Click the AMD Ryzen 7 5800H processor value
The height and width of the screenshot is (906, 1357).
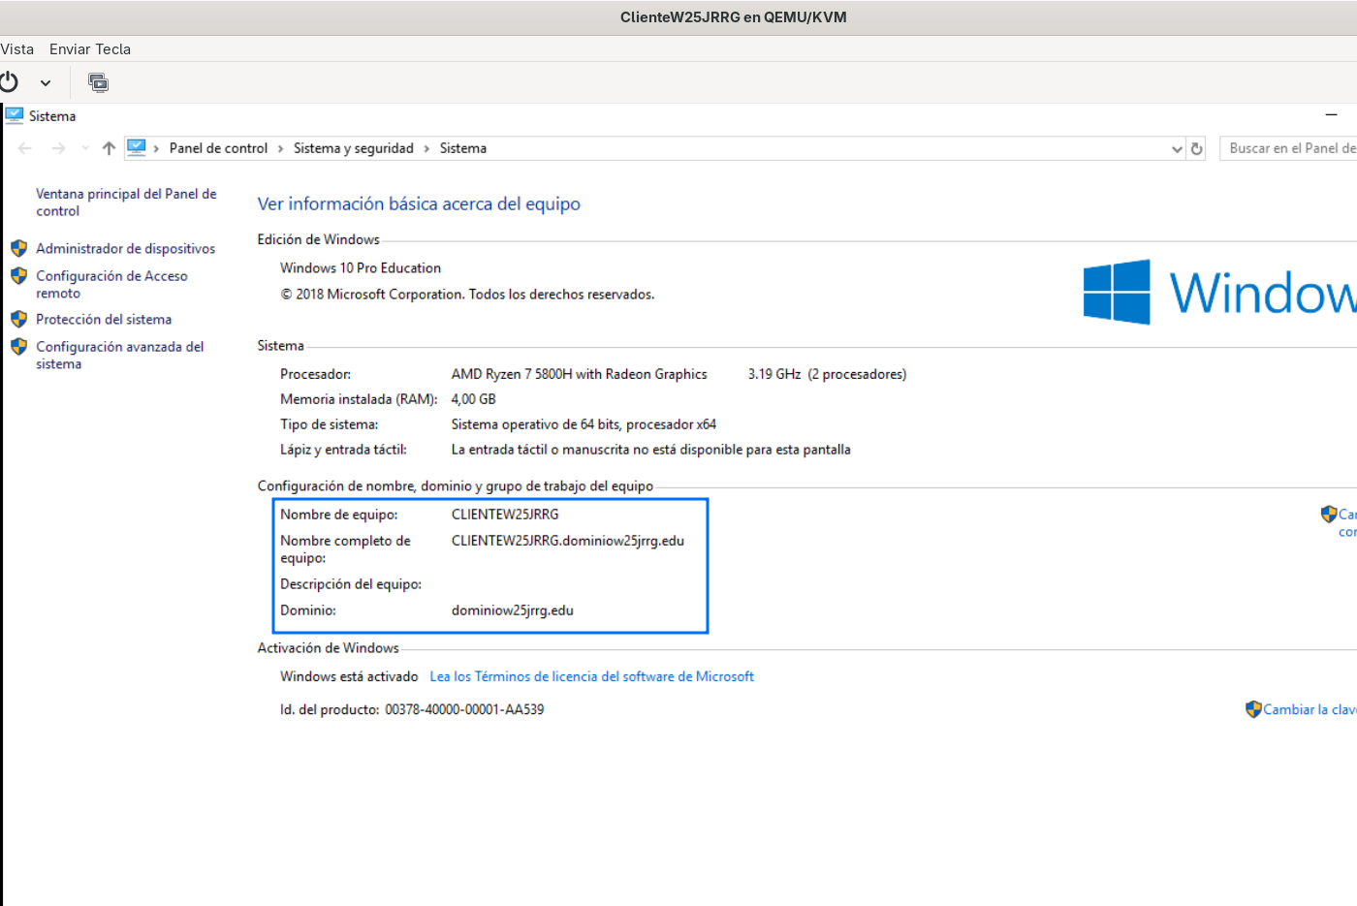coord(580,374)
